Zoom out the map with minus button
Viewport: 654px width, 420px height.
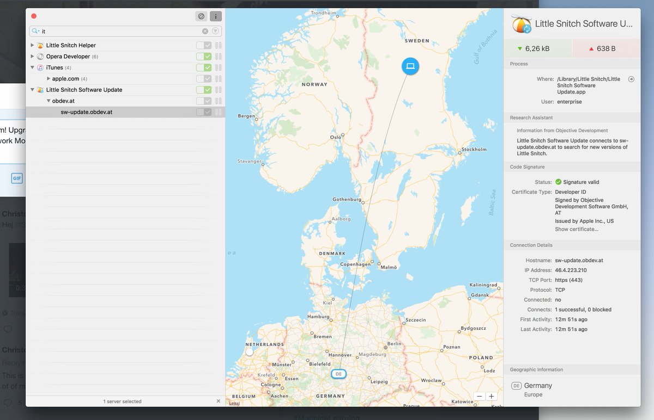[479, 397]
